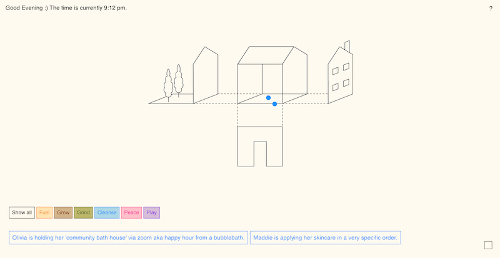Click the lower blue dot on floor edge
The image size is (500, 258).
tap(274, 104)
